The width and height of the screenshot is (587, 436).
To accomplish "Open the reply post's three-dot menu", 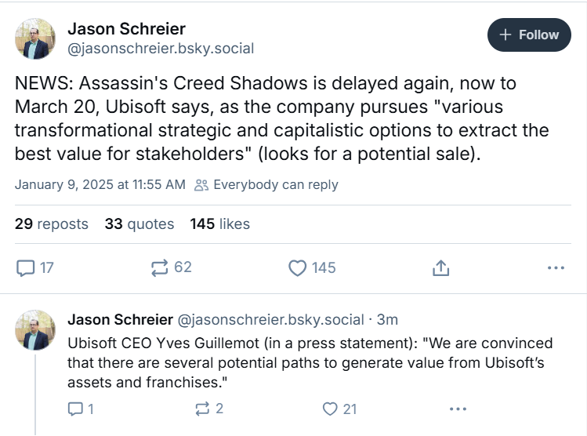I will pyautogui.click(x=458, y=409).
